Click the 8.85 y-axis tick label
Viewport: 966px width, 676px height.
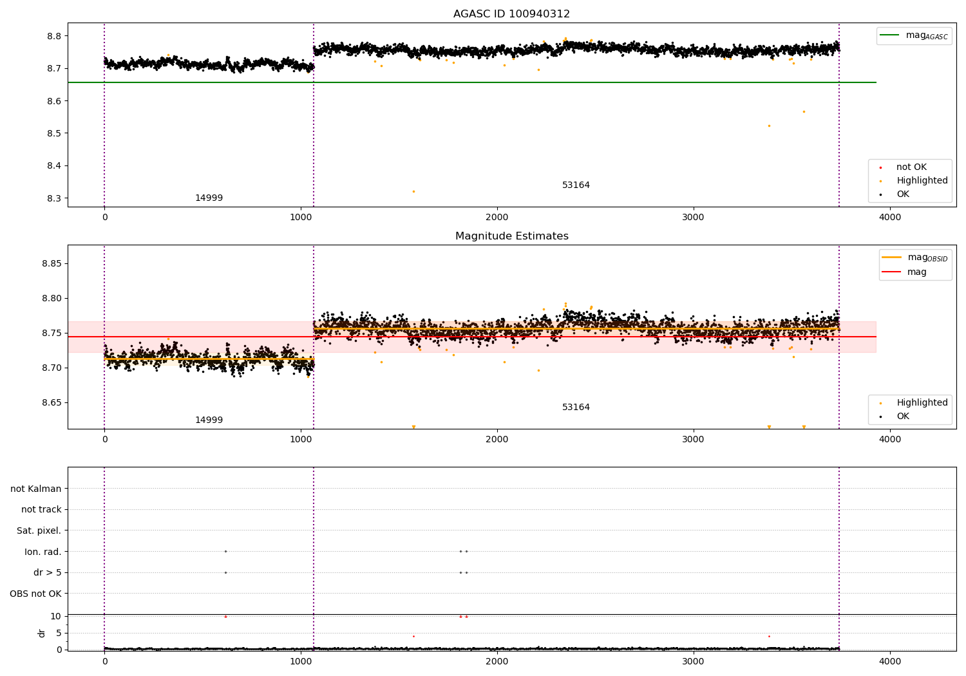[x=52, y=263]
